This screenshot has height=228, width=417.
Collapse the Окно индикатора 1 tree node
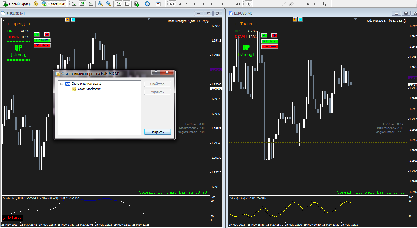62,84
